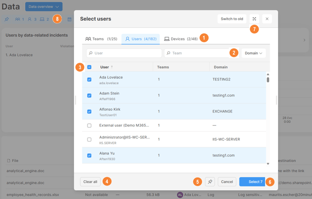
Task: Check the External user (Demo M365) checkbox
Action: [x=89, y=126]
